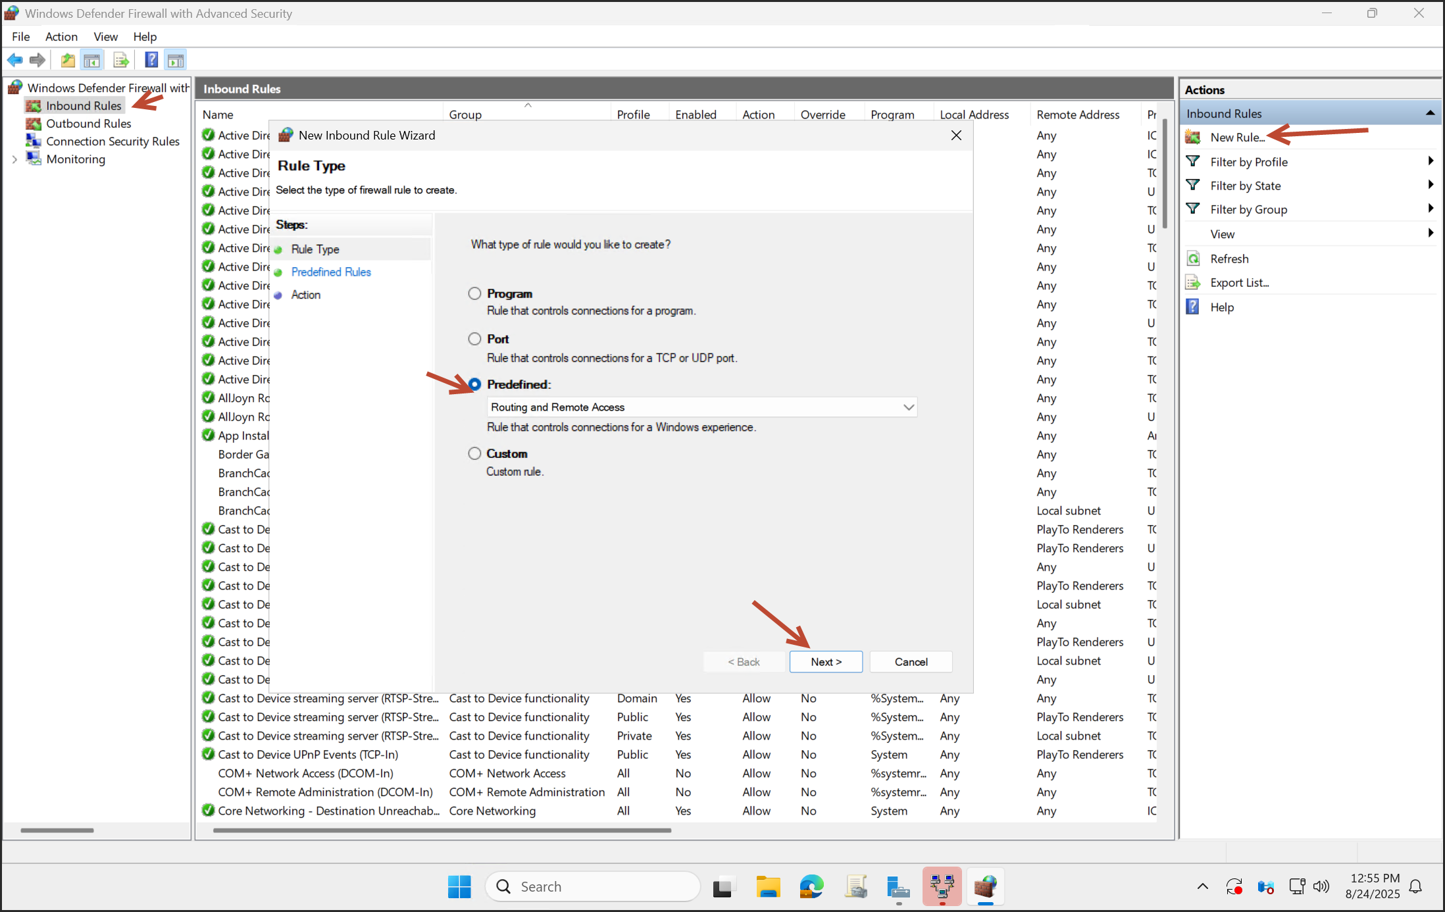
Task: Expand the Filter by Profile submenu
Action: [1430, 161]
